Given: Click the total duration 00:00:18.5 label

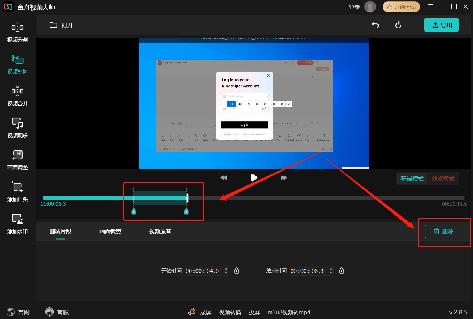Looking at the screenshot, I should (454, 204).
